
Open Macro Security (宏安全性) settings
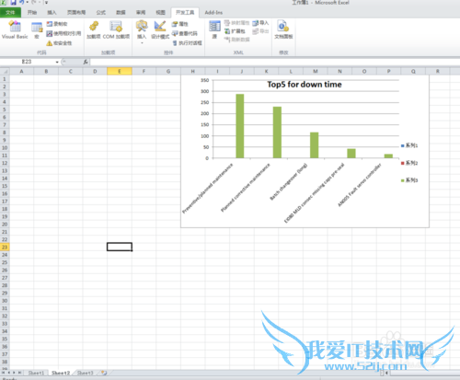[59, 43]
